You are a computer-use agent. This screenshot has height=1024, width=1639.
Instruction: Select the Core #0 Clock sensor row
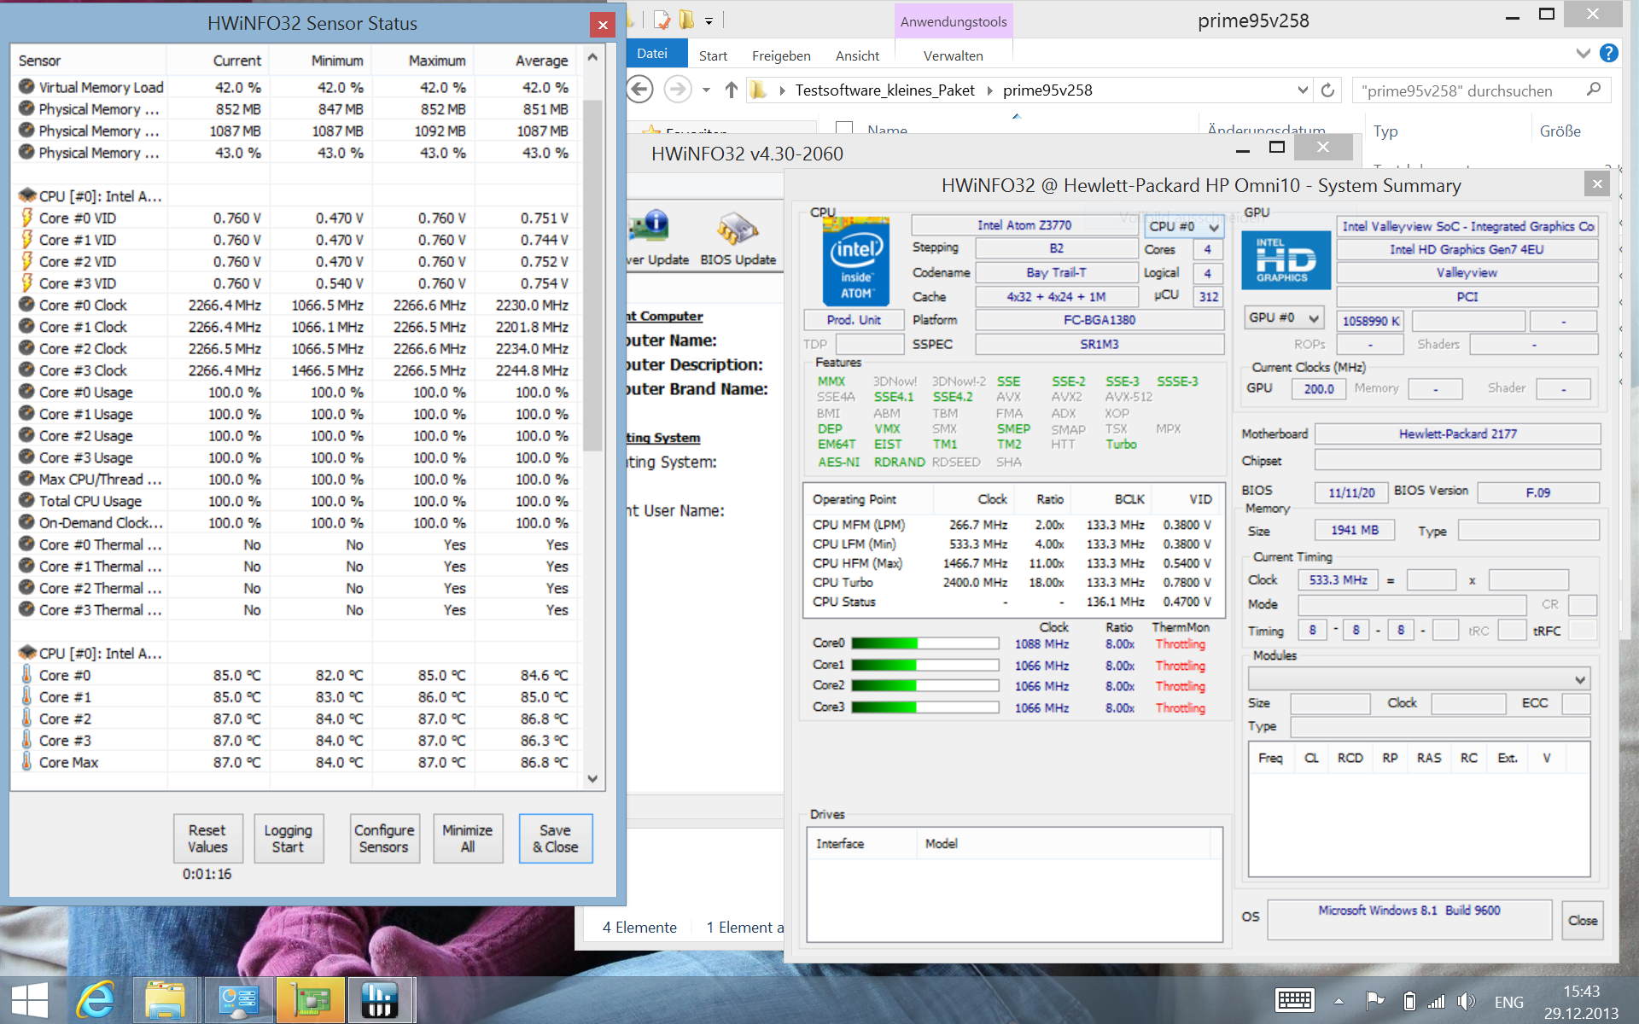click(x=295, y=305)
